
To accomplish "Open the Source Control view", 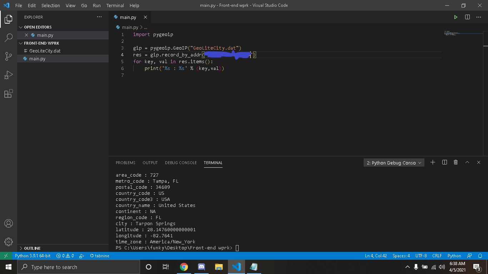I will pos(9,56).
